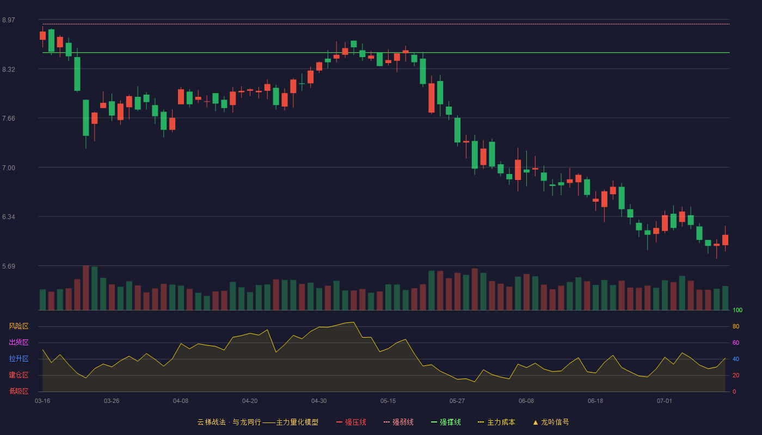Click the 风险区 zone label
The width and height of the screenshot is (762, 435).
pos(19,326)
